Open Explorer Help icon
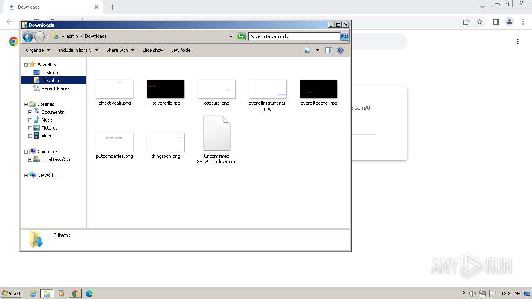Image resolution: width=532 pixels, height=299 pixels. [340, 50]
